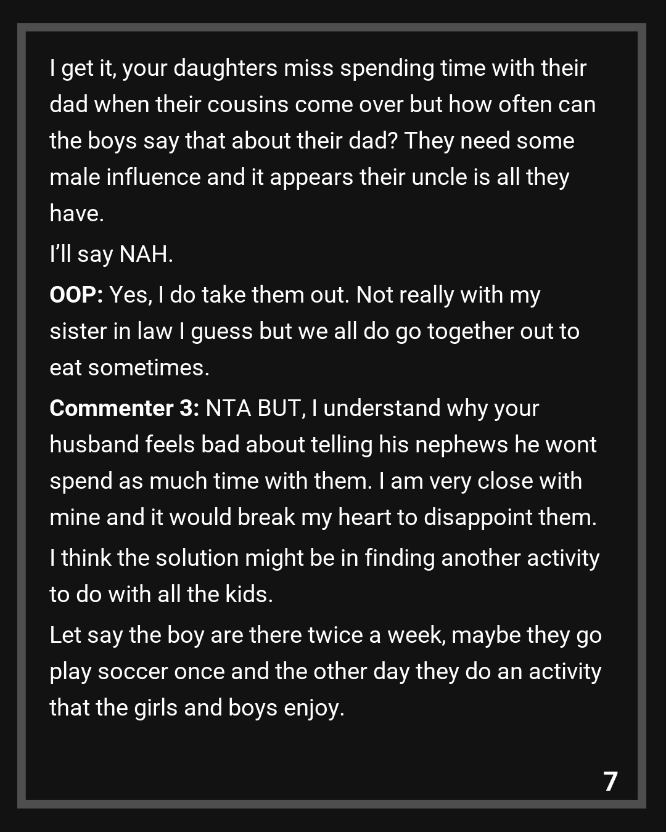Click the line "to do with all the kids."
This screenshot has height=832, width=666.
point(161,595)
